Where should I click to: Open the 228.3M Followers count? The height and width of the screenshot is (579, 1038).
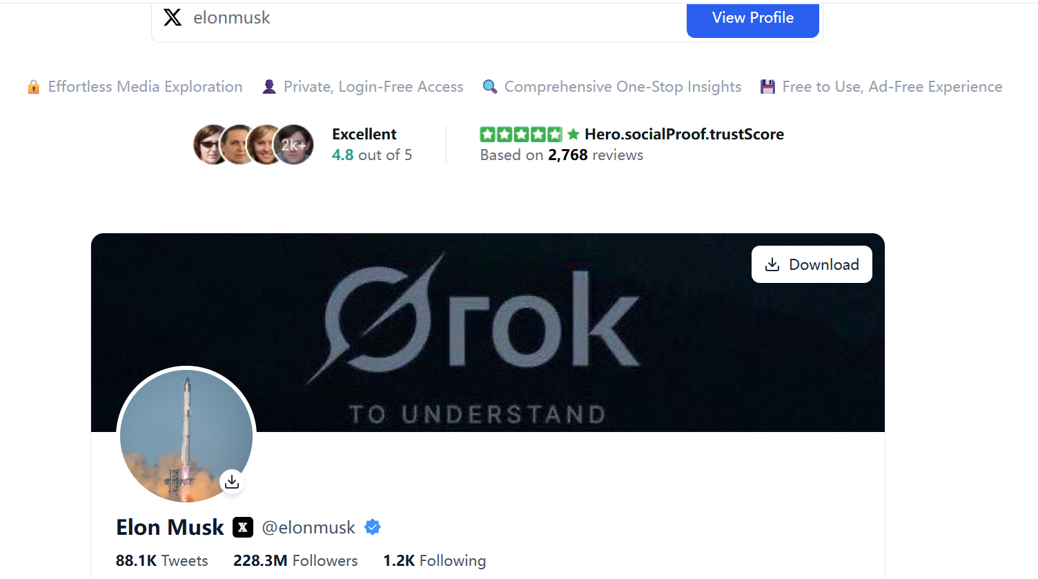click(295, 560)
